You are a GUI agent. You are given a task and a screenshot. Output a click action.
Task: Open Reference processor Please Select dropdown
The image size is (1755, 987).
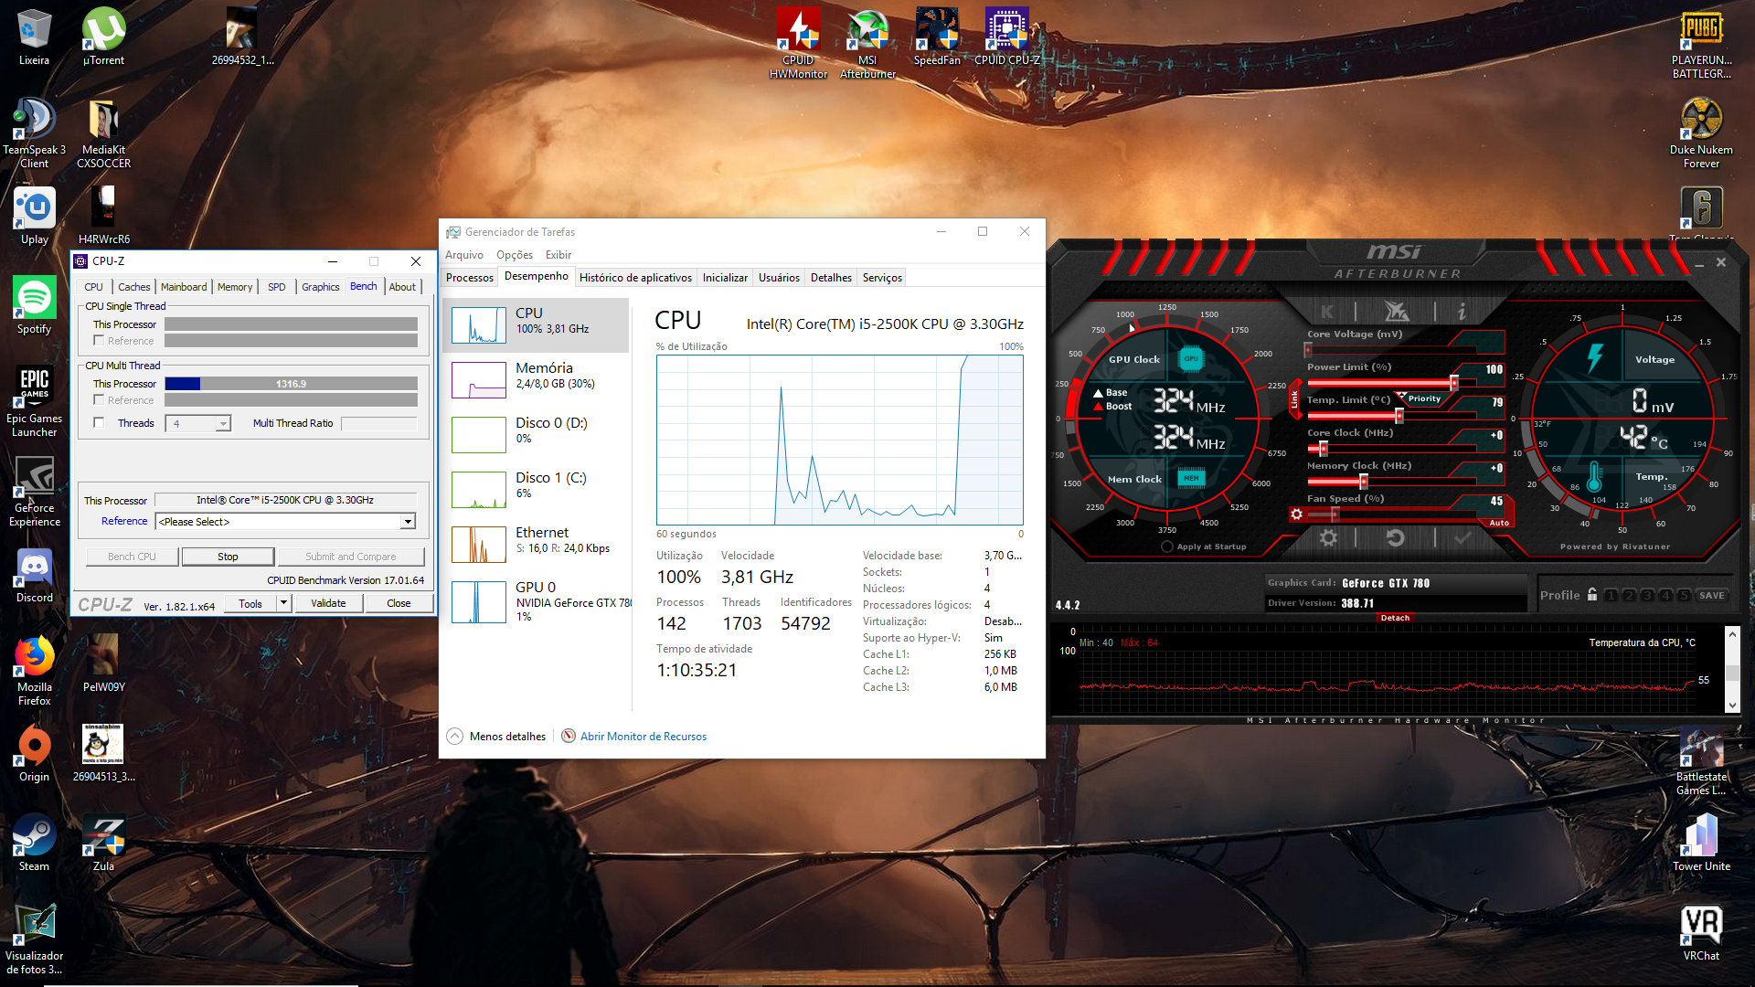point(286,522)
